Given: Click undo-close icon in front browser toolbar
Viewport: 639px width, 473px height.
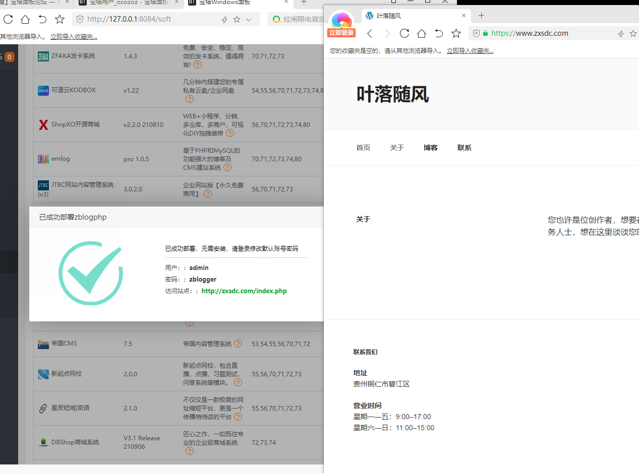Looking at the screenshot, I should (x=439, y=33).
